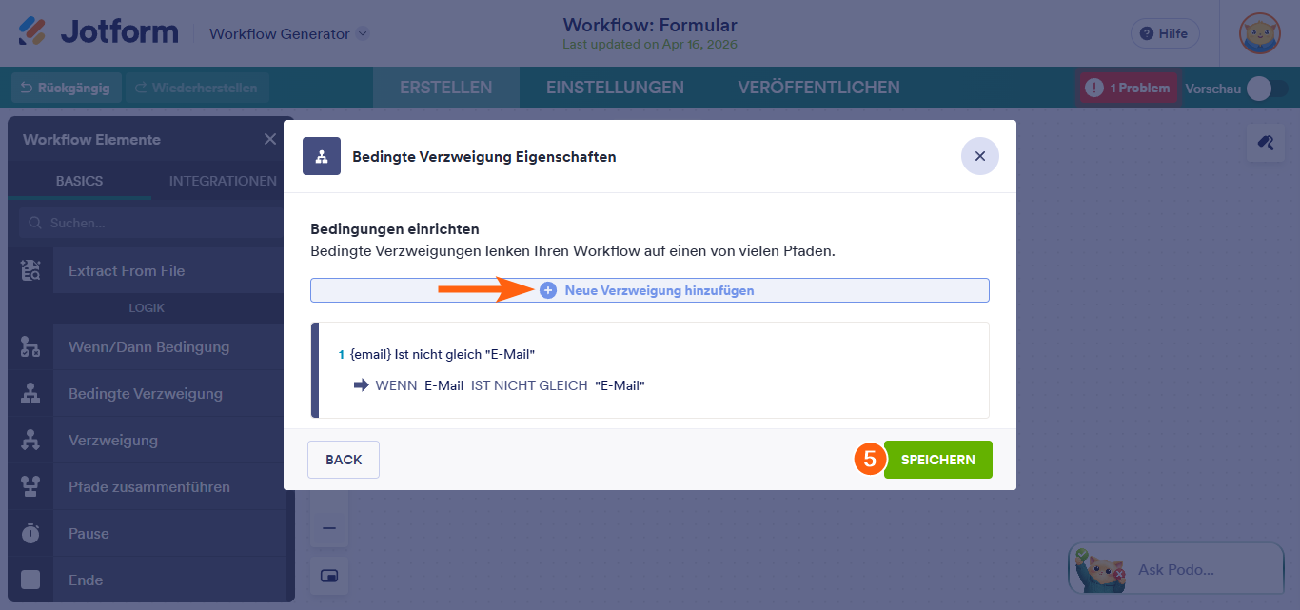Open the INTEGRATIONEN tab

[x=222, y=180]
